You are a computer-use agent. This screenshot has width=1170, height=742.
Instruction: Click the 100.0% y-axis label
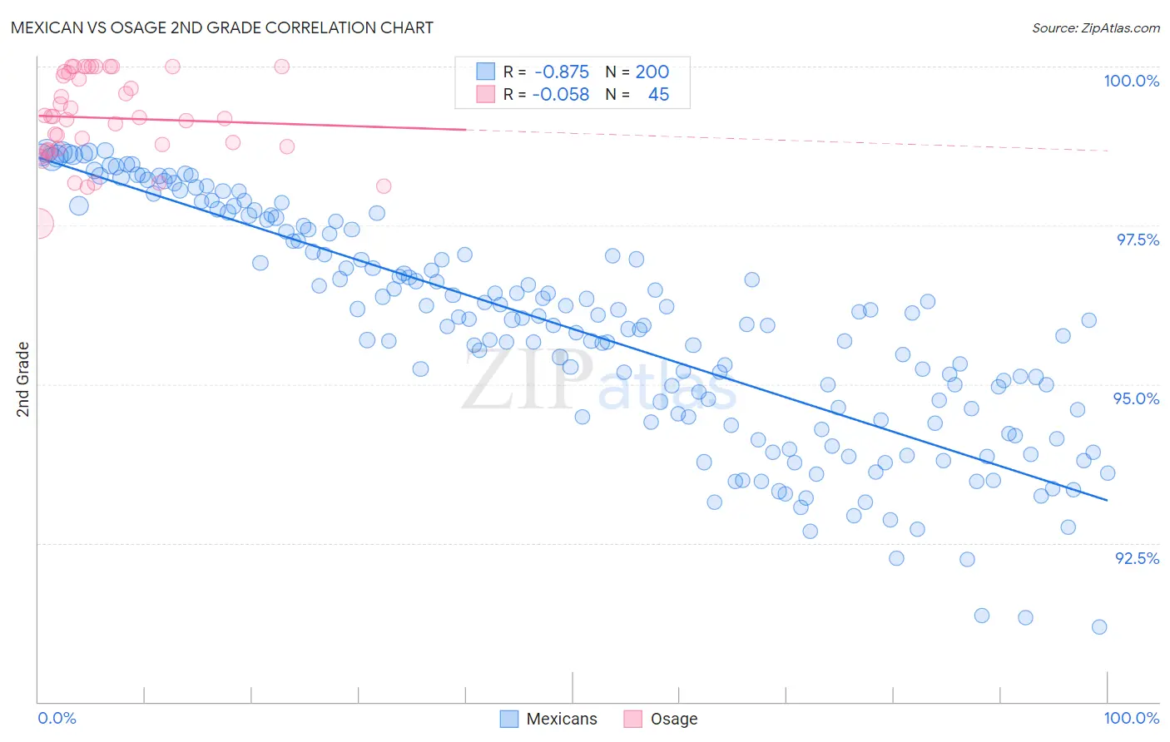point(1132,81)
